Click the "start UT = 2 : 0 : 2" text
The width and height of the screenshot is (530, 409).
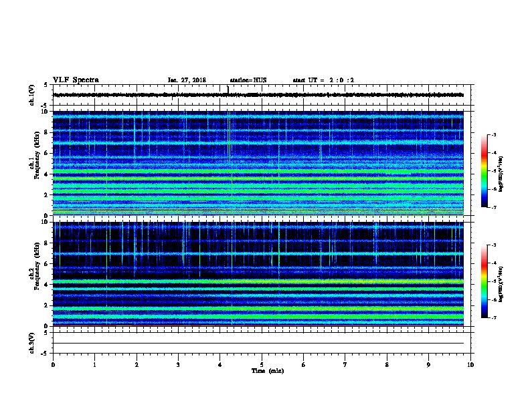pyautogui.click(x=323, y=80)
